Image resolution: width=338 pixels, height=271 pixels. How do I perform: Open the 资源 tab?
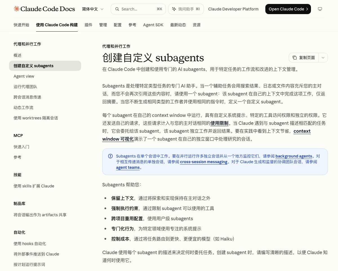[x=197, y=25]
